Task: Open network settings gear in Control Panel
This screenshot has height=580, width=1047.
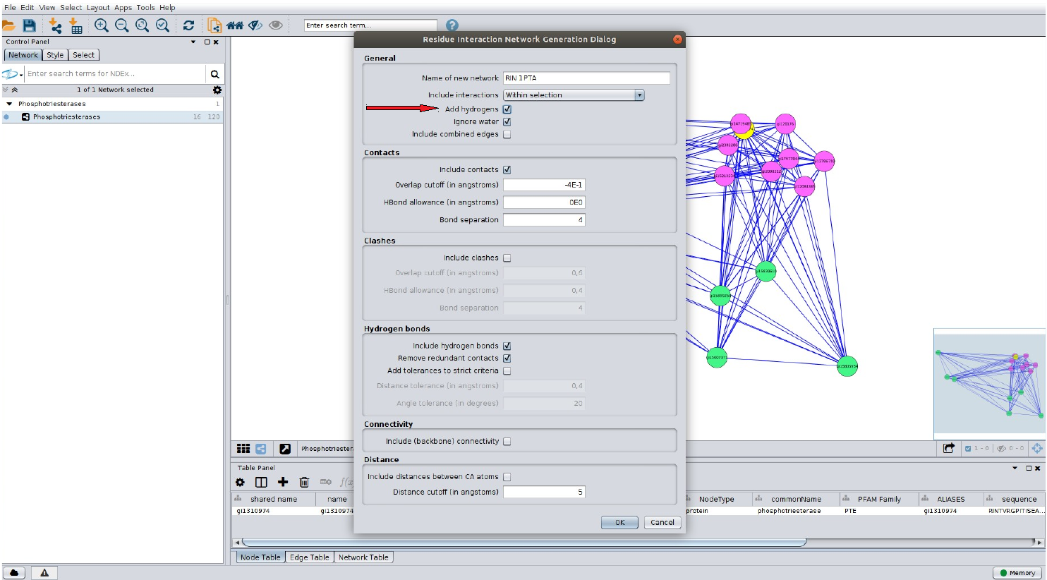Action: [x=217, y=90]
